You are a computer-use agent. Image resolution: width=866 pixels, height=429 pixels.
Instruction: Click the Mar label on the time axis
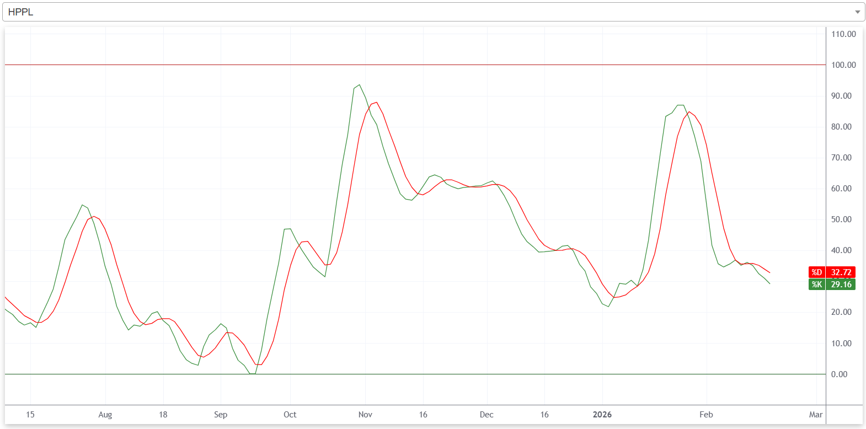pos(816,415)
